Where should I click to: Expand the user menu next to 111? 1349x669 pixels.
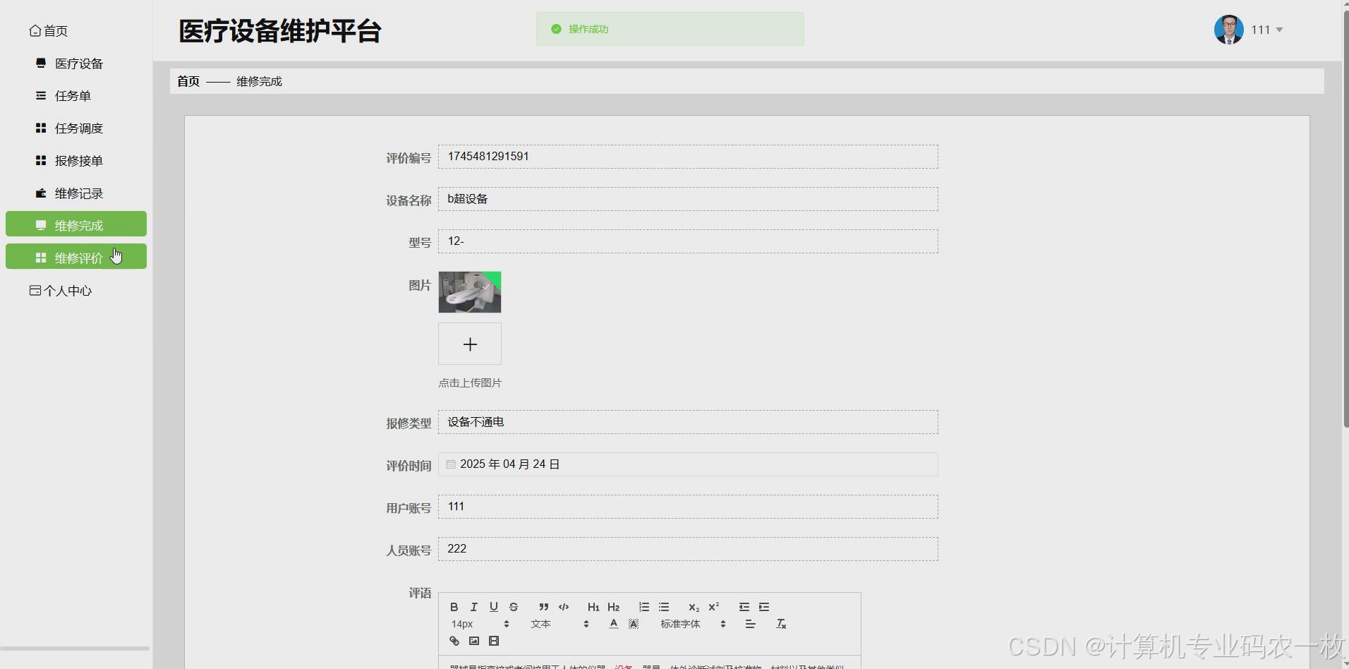[1281, 30]
